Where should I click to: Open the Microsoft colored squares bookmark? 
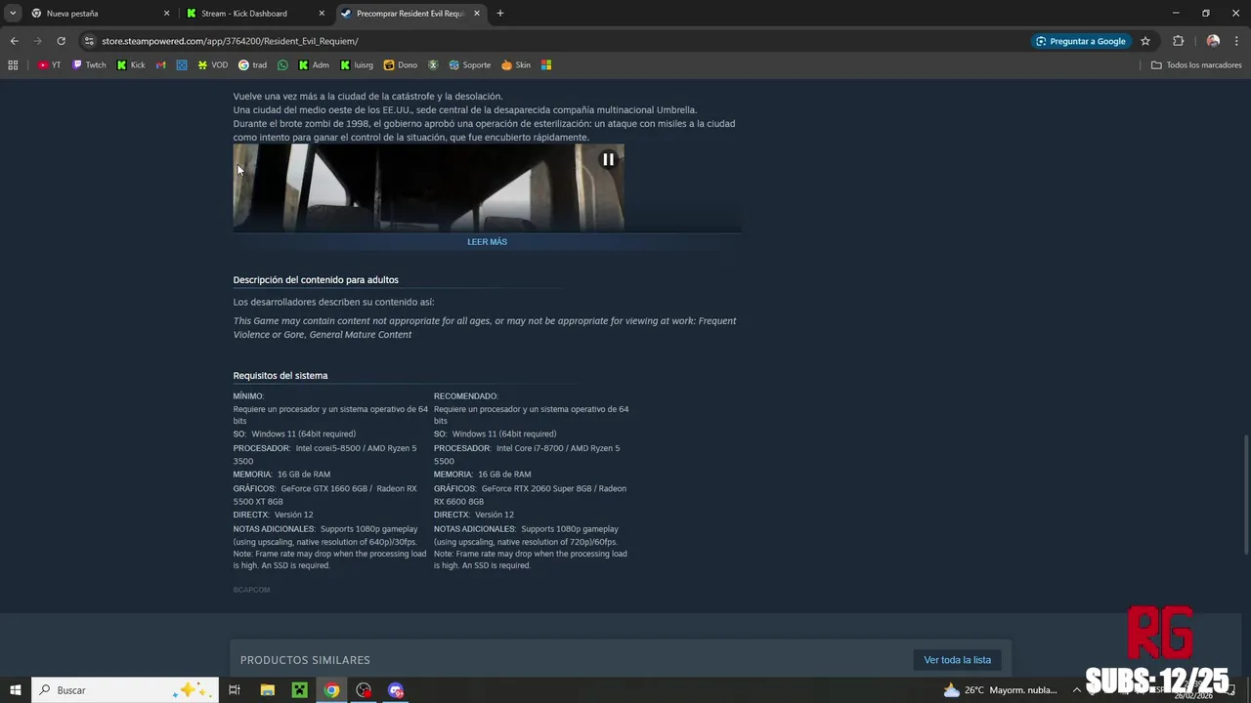coord(546,65)
